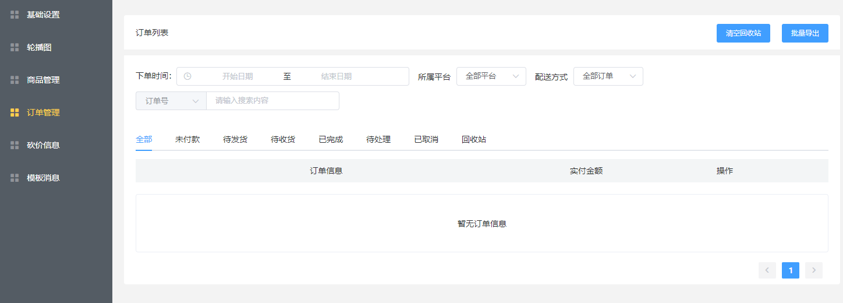
Task: Go to the next page arrow
Action: tap(813, 270)
